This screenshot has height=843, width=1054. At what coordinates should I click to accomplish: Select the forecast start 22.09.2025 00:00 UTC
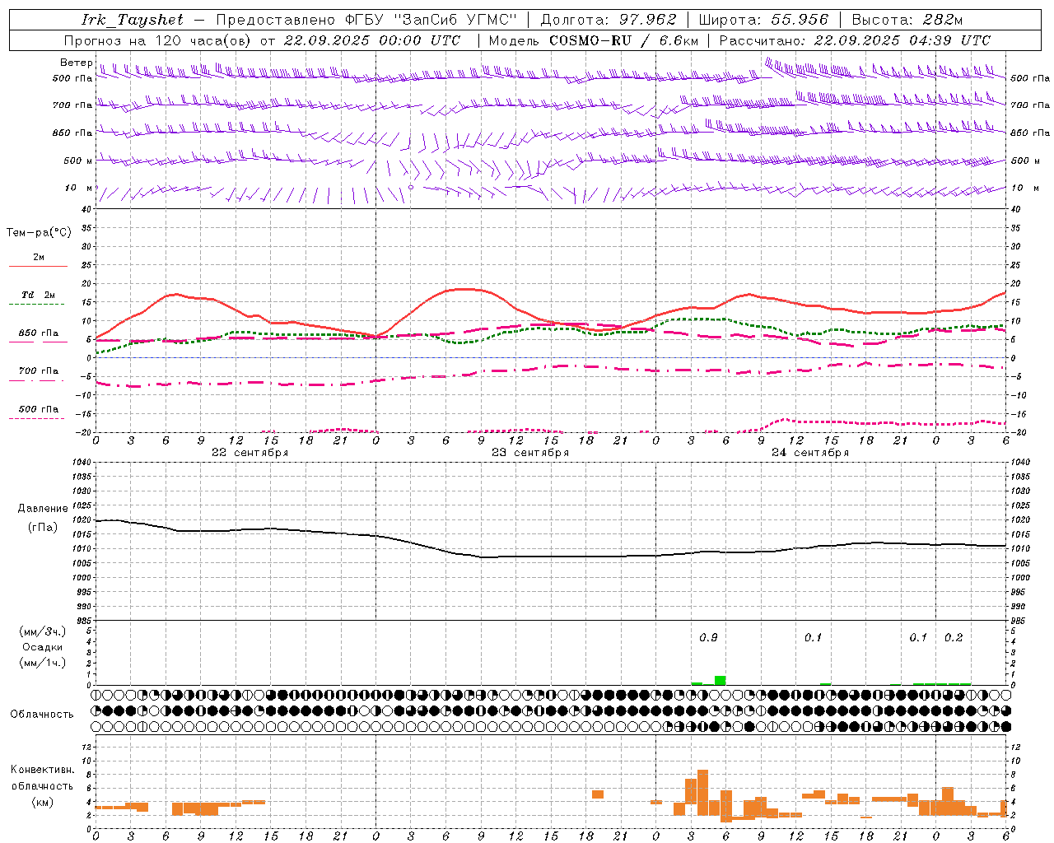372,40
